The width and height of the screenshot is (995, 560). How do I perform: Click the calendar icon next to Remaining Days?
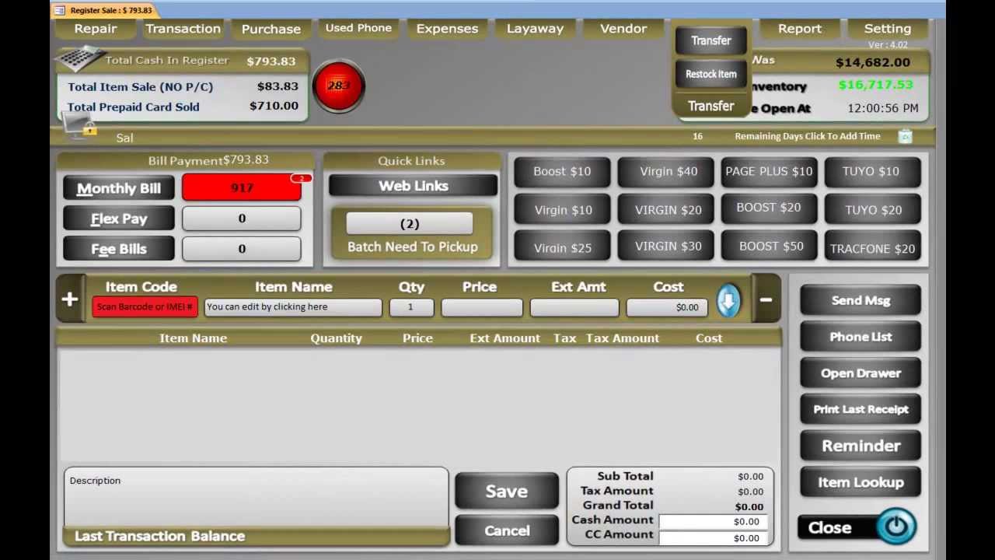click(x=905, y=136)
